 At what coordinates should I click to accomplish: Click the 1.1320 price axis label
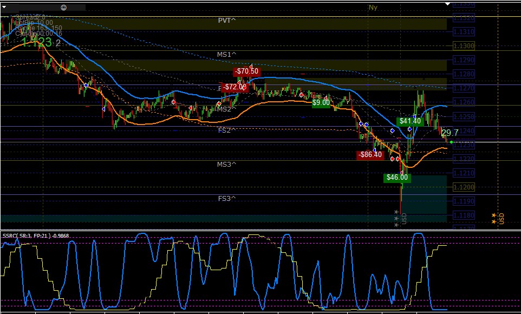(464, 18)
